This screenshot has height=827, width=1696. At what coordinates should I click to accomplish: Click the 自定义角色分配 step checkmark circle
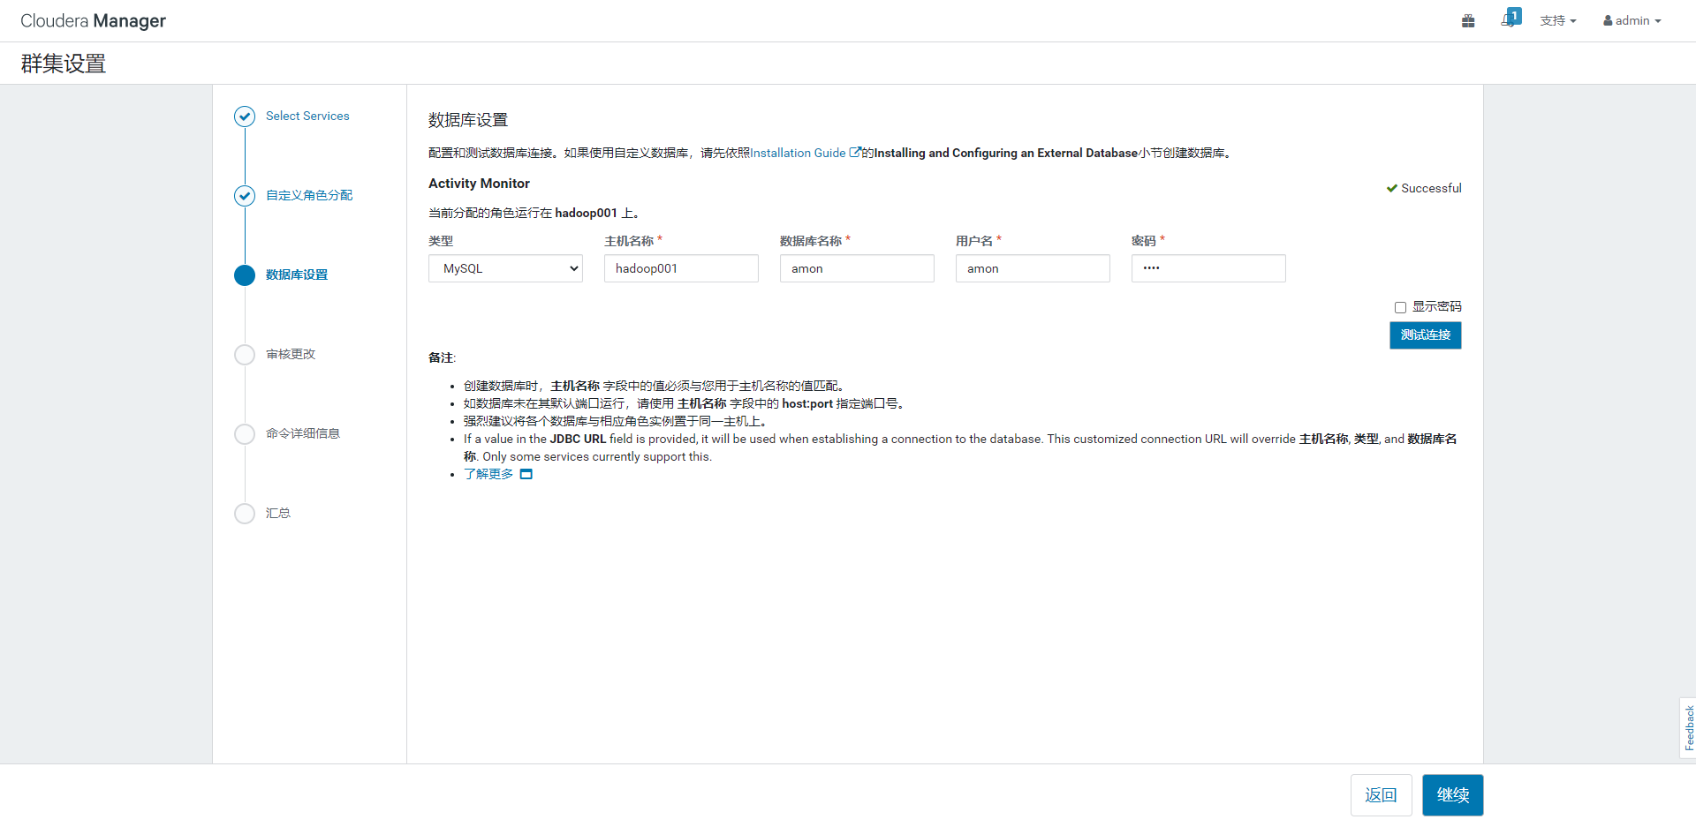point(245,196)
